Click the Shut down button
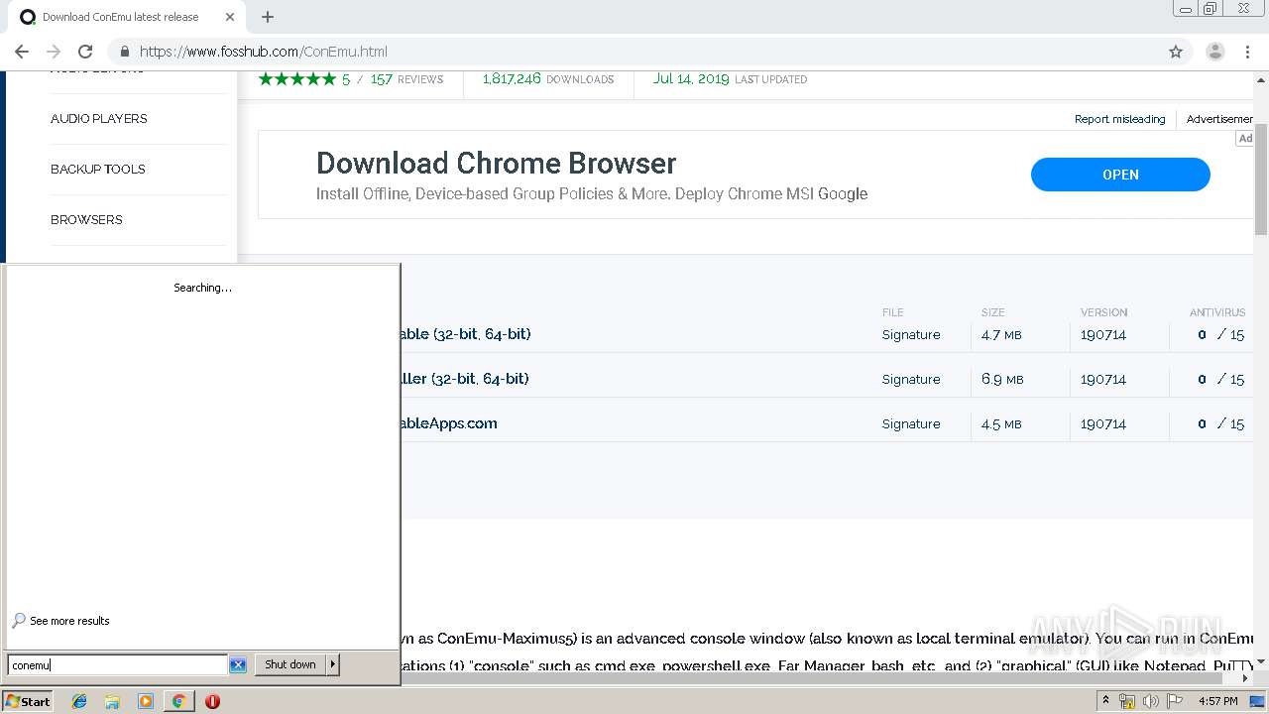 click(290, 664)
